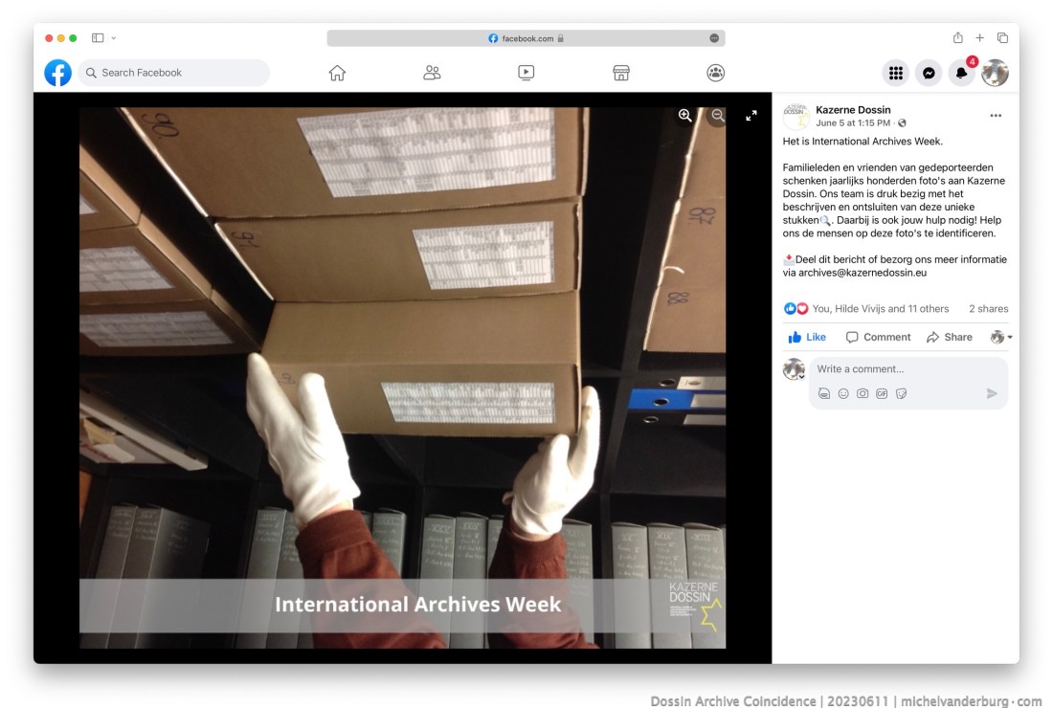Expand the three-dot post options menu
The width and height of the screenshot is (1053, 708).
(x=996, y=116)
